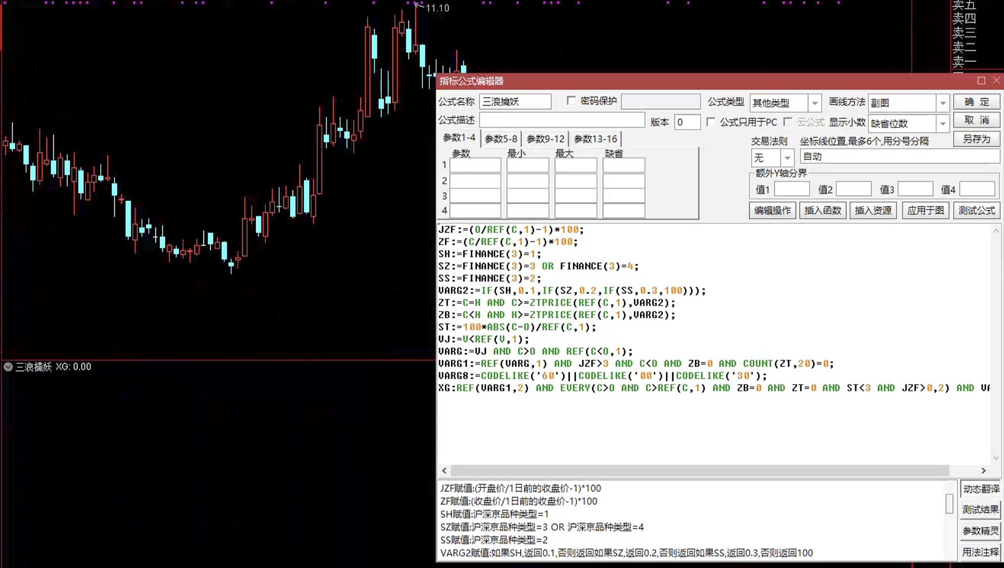Toggle the 云公式 checkbox

(788, 122)
